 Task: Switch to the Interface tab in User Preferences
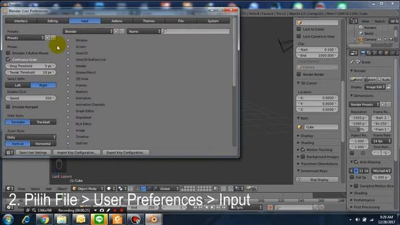click(21, 21)
